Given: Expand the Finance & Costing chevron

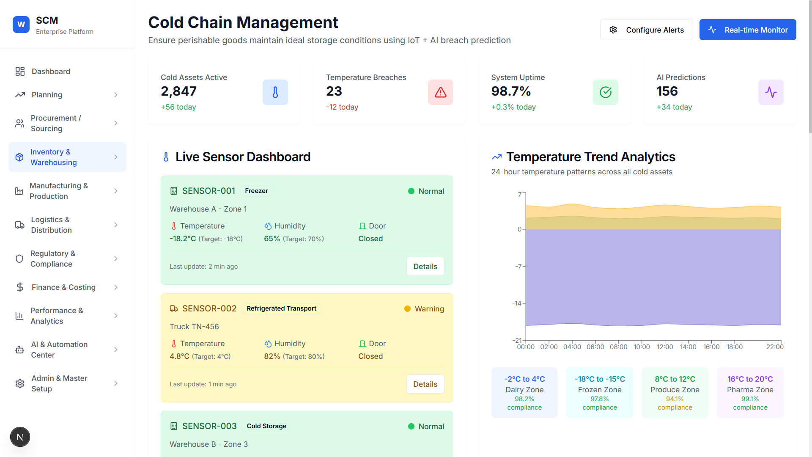Looking at the screenshot, I should (116, 287).
